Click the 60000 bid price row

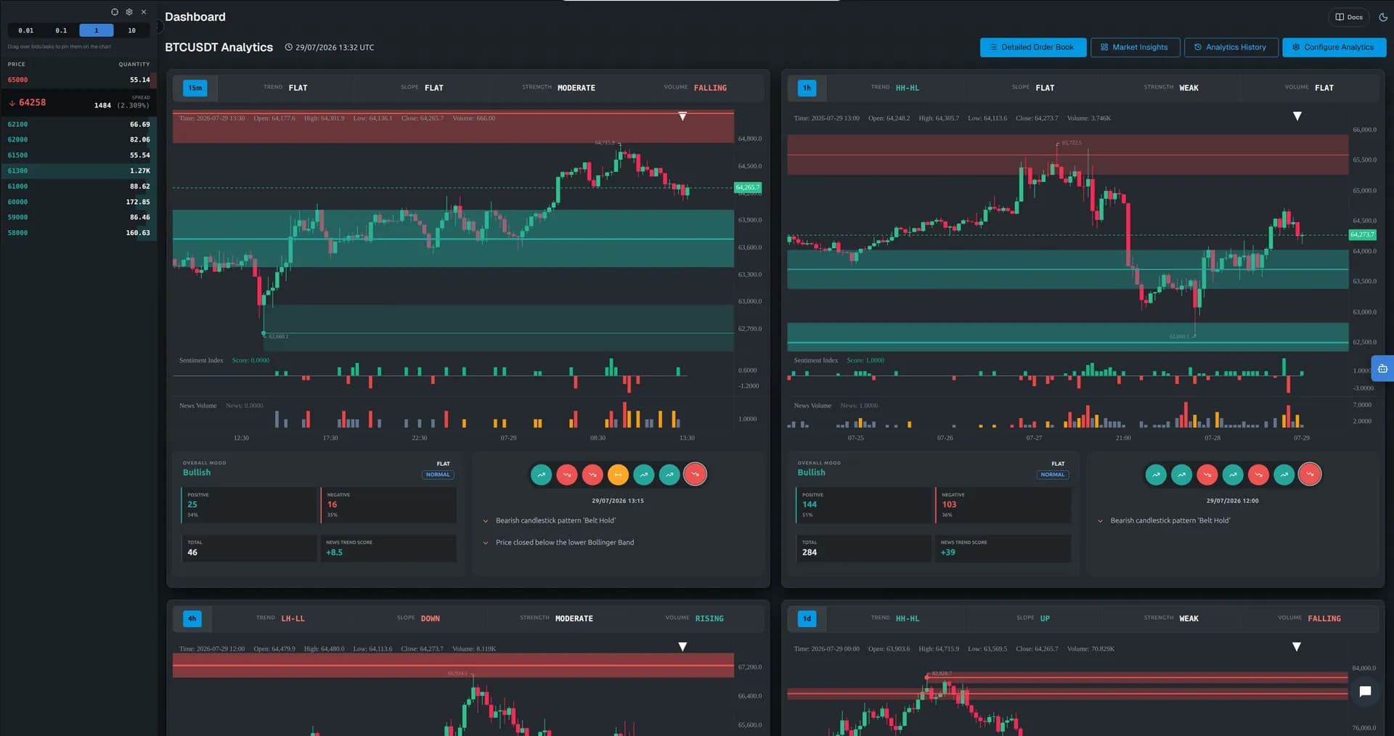pos(78,202)
